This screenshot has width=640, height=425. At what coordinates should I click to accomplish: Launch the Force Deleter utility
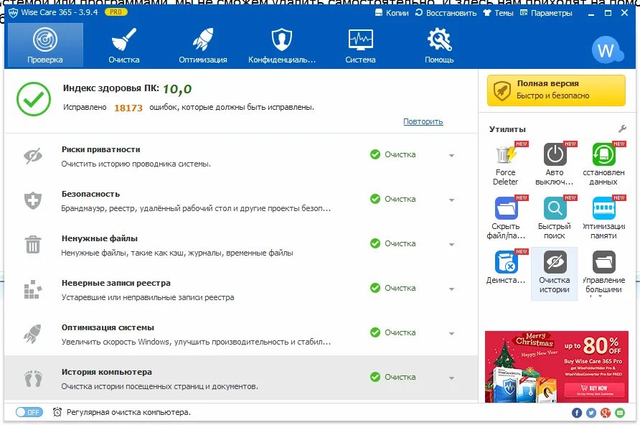[506, 163]
